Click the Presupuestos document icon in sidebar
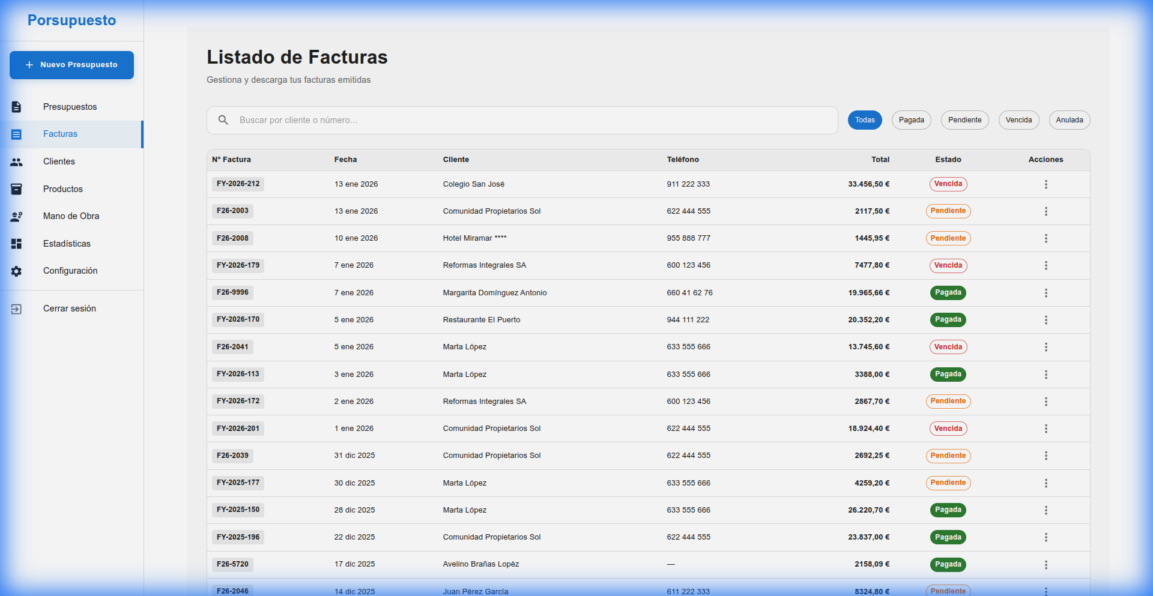Image resolution: width=1153 pixels, height=596 pixels. [16, 107]
